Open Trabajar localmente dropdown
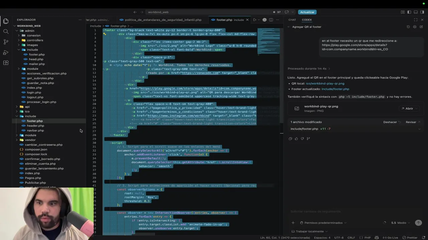 point(310,231)
